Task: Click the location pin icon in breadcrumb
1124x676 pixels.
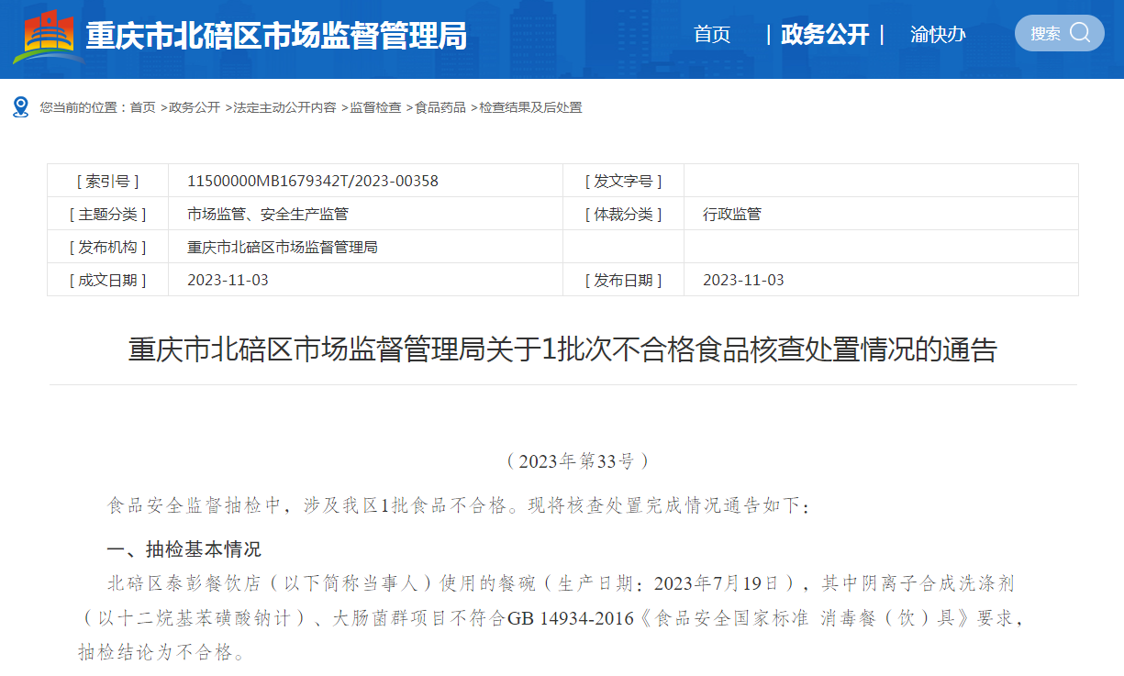Action: pos(21,107)
